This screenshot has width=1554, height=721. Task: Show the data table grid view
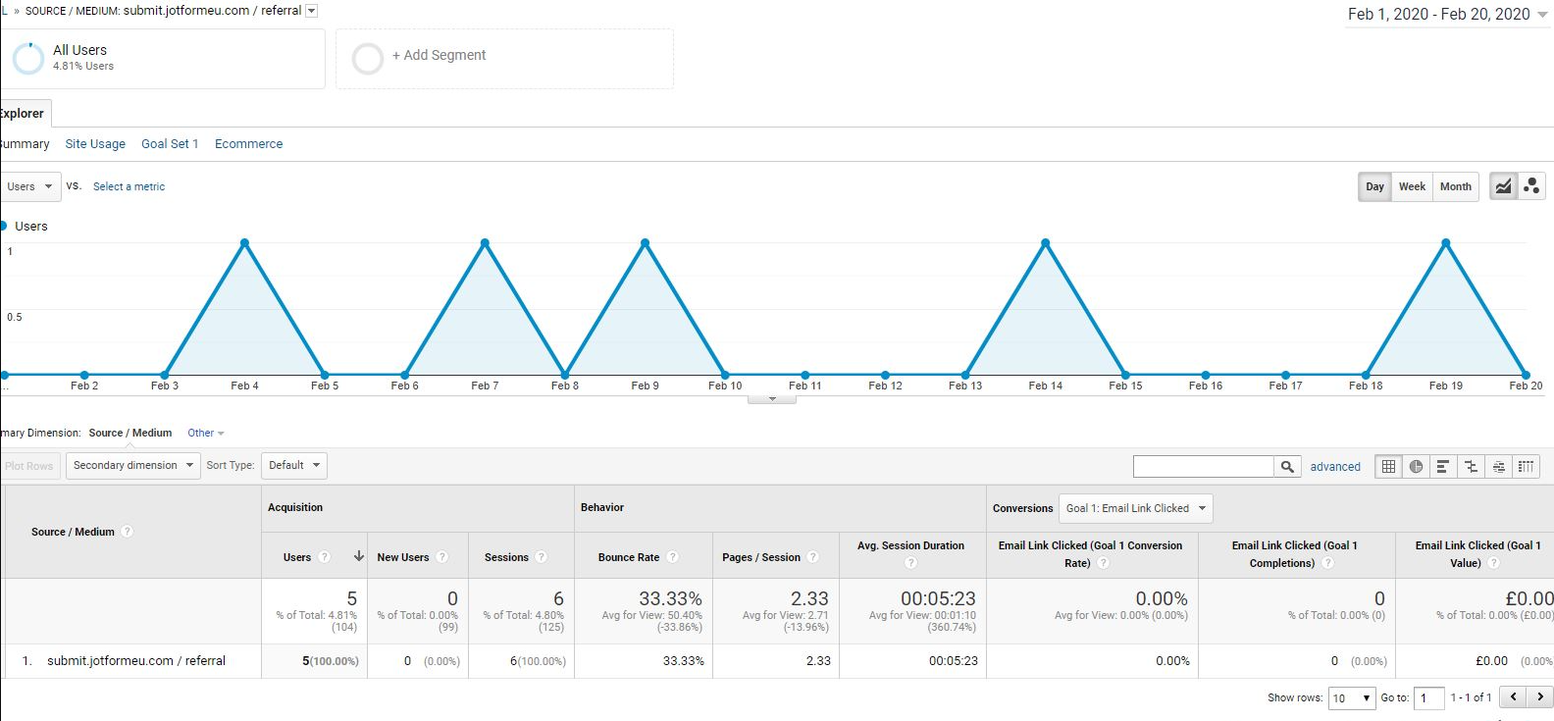click(x=1388, y=467)
